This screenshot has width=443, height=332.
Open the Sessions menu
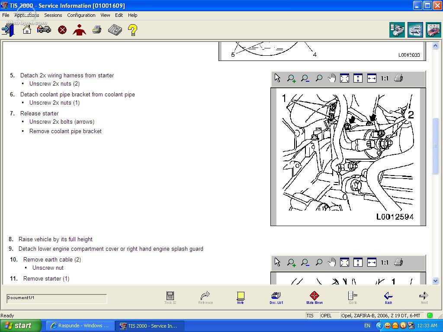(53, 15)
